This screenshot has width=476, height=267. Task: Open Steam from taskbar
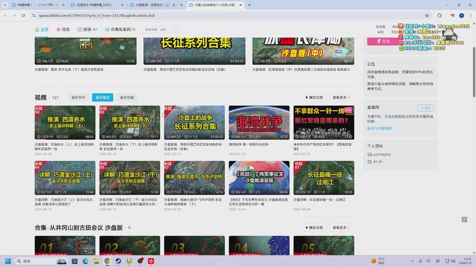[x=118, y=261]
